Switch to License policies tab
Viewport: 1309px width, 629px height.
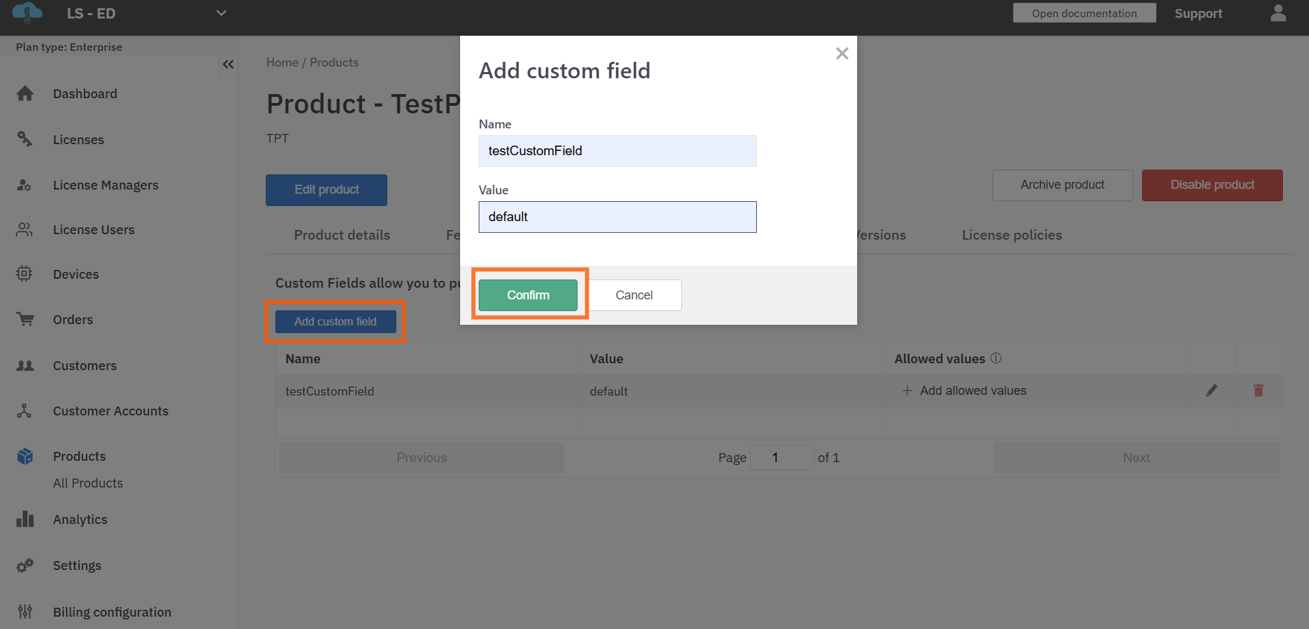point(1011,235)
